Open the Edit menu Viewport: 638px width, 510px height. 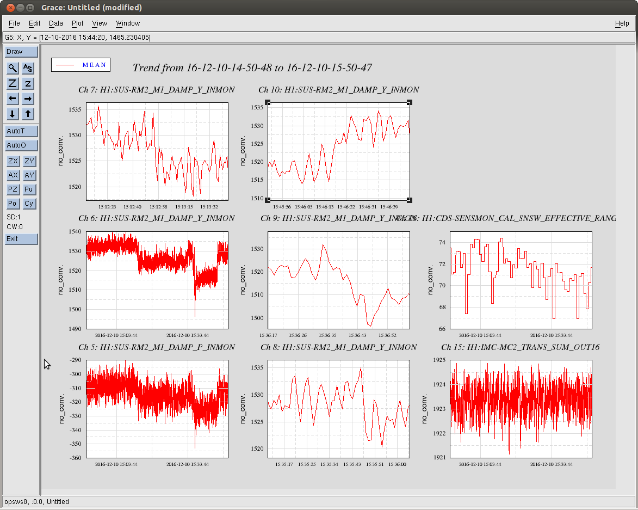tap(35, 23)
